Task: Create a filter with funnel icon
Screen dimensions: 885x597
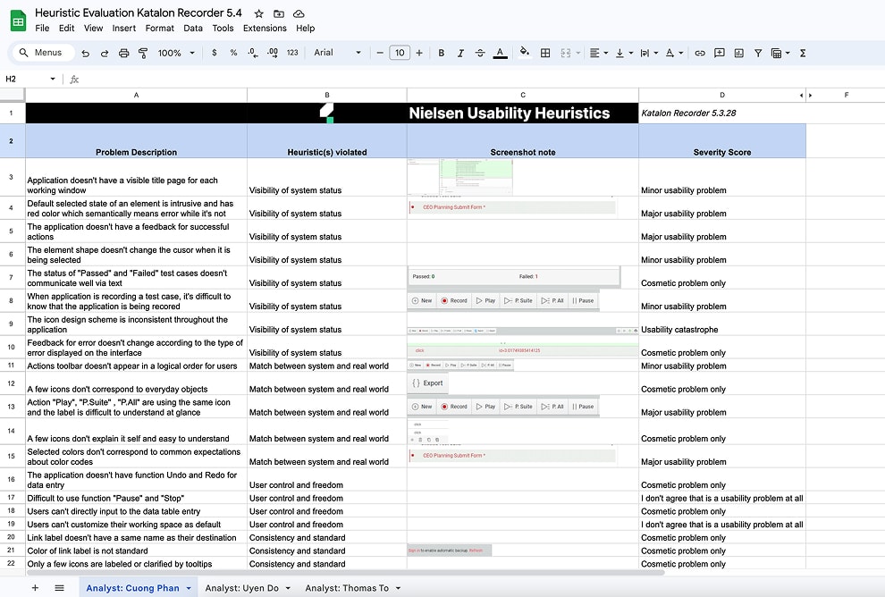Action: tap(758, 53)
